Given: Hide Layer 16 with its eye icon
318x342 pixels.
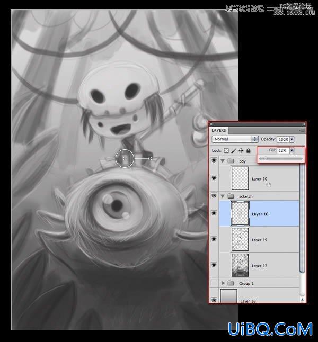Looking at the screenshot, I should (x=214, y=213).
